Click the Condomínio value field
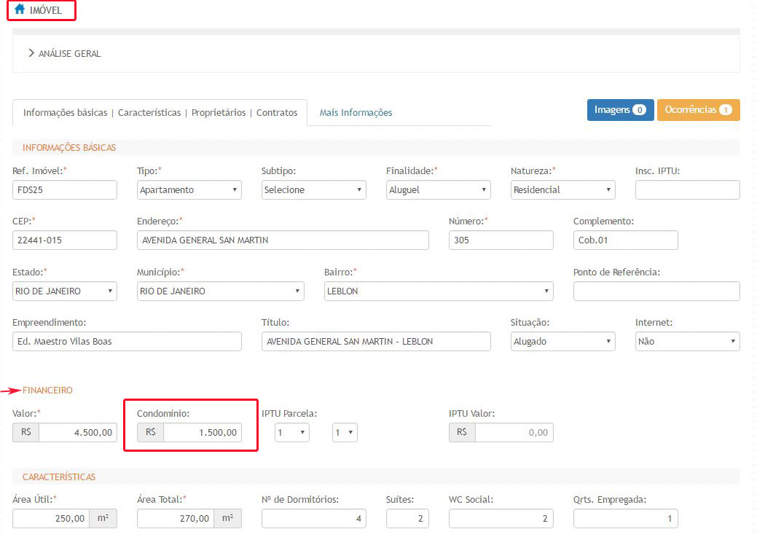The width and height of the screenshot is (757, 537). [x=202, y=433]
